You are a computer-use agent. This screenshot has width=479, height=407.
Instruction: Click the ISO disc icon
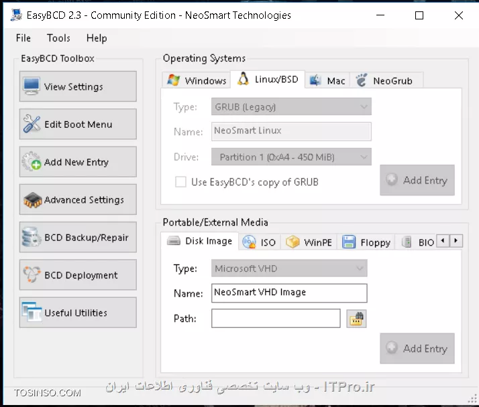[249, 242]
